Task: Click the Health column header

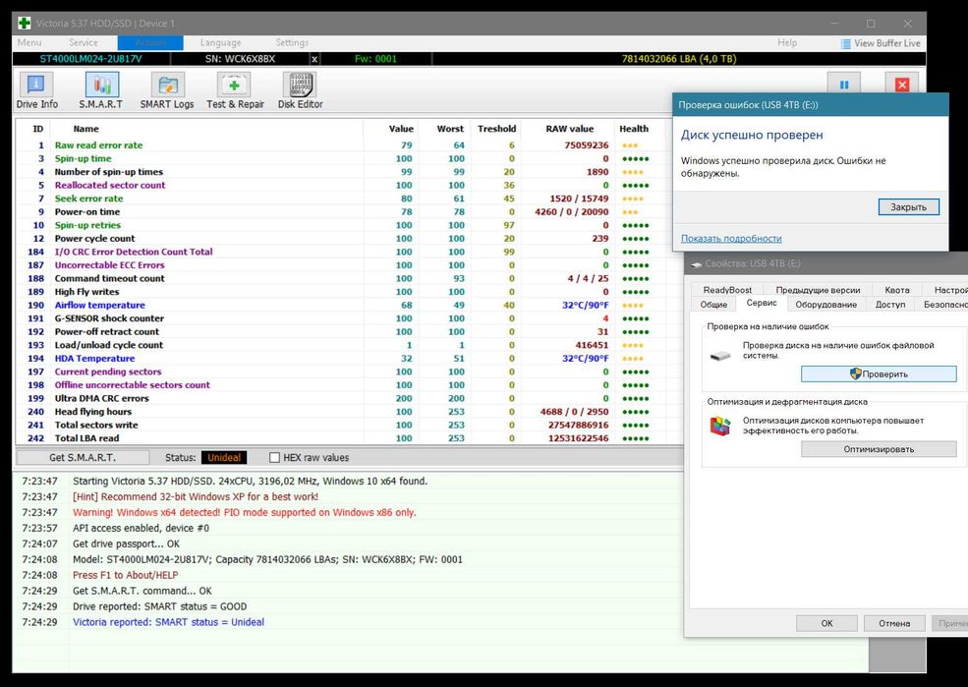Action: [x=634, y=129]
